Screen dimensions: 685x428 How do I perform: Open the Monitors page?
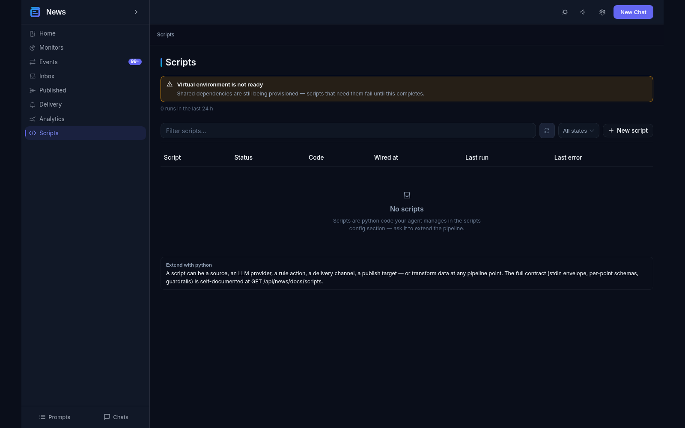point(85,48)
